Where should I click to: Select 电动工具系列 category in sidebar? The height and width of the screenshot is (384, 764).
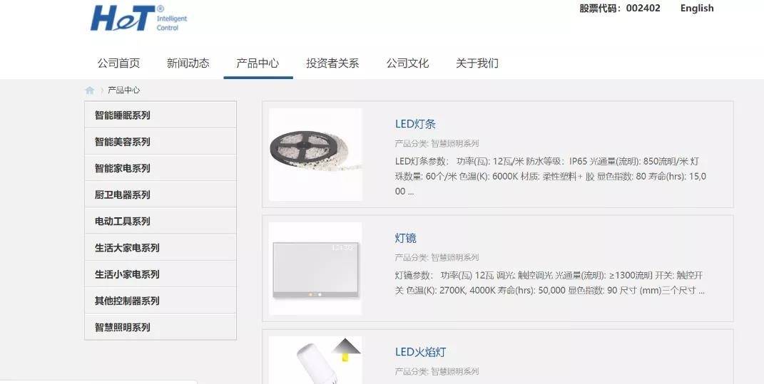pos(161,221)
